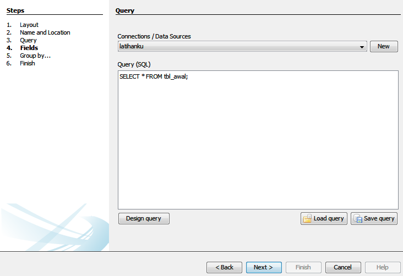The height and width of the screenshot is (276, 403).
Task: Open the Connections / Data Sources dropdown
Action: tap(242, 47)
